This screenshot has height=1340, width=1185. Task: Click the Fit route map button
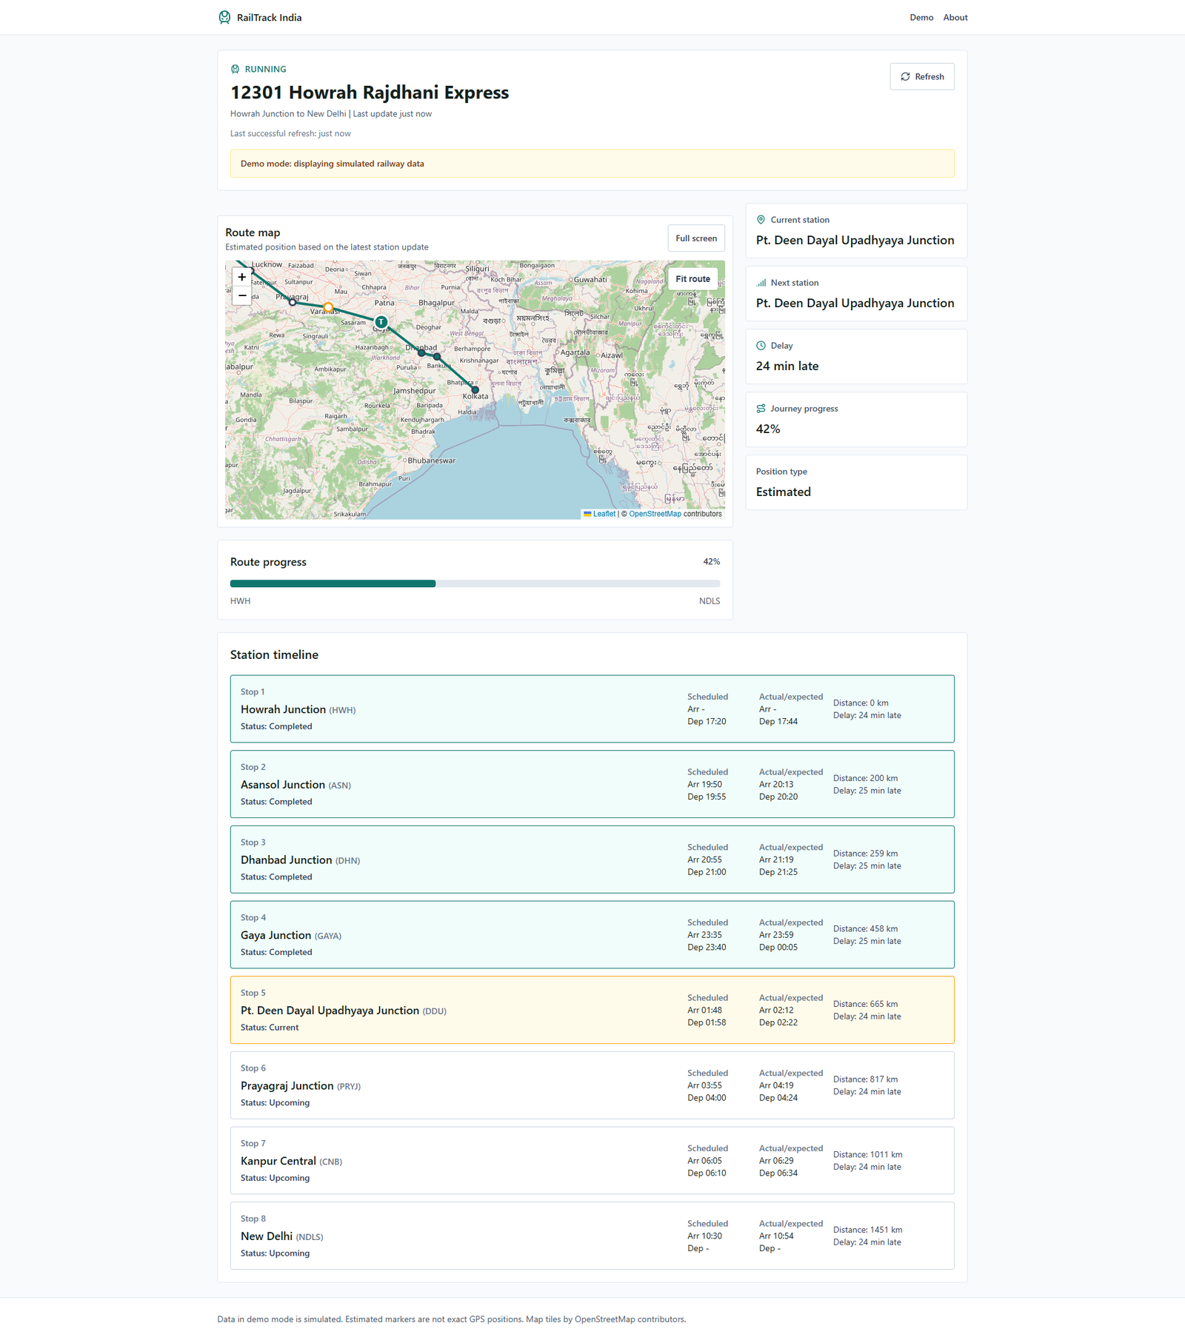692,279
